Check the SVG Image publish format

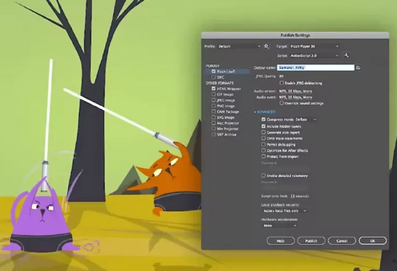coord(214,117)
